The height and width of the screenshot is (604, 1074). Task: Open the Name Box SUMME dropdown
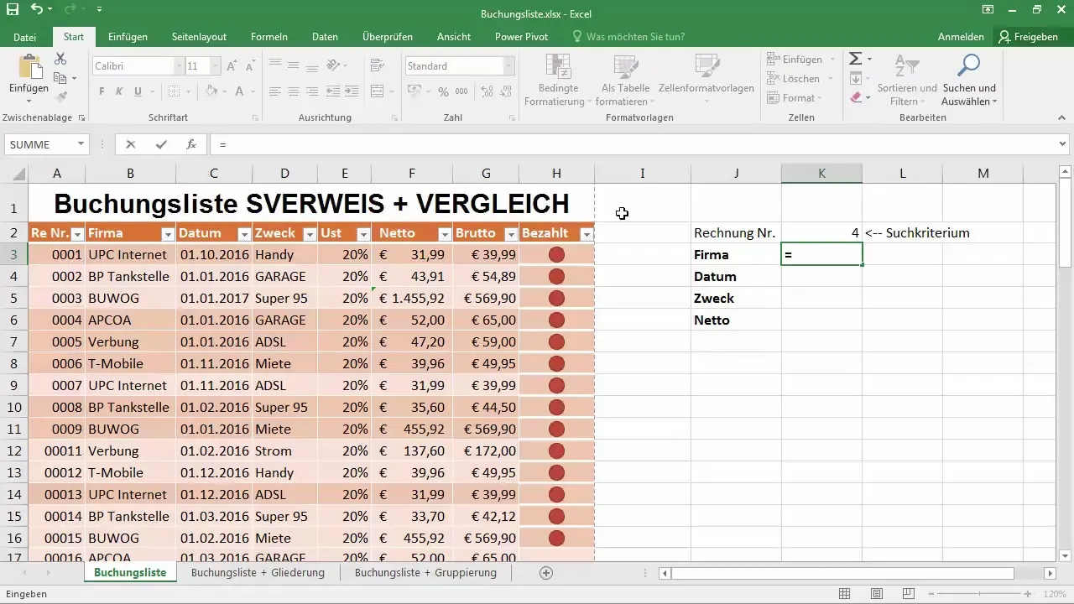[x=81, y=144]
